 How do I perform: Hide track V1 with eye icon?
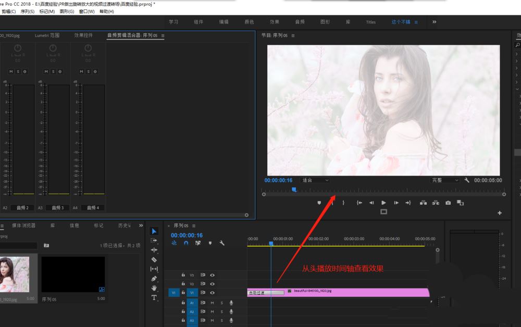click(x=212, y=293)
